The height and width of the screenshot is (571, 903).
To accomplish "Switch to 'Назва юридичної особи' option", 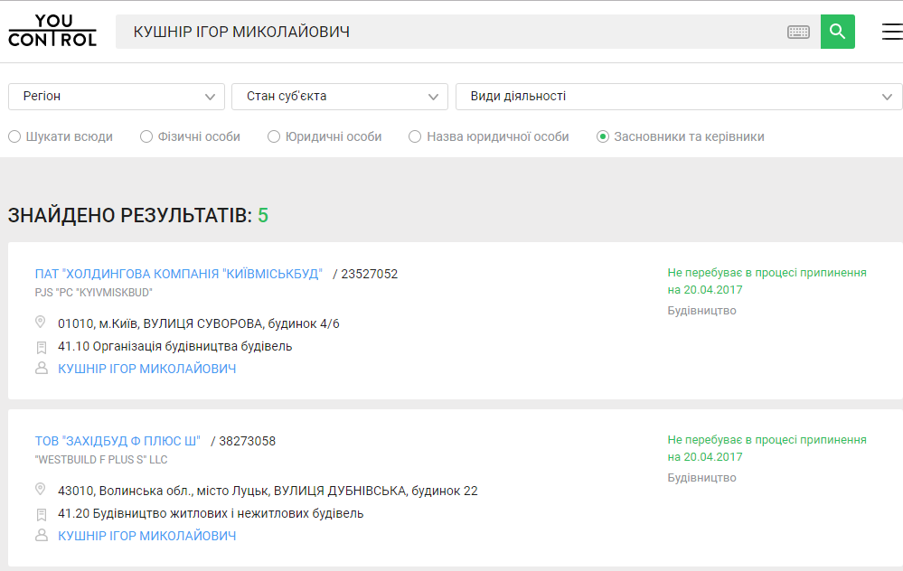I will (x=415, y=137).
